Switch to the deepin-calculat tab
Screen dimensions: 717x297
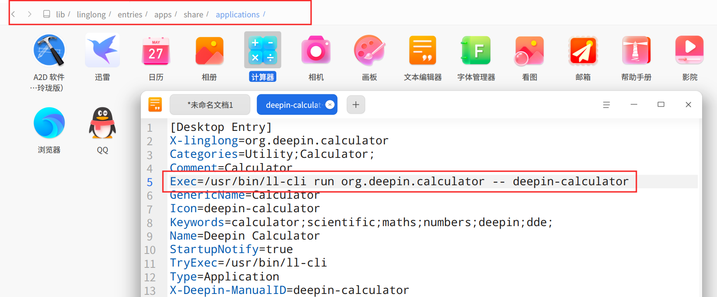click(x=293, y=105)
